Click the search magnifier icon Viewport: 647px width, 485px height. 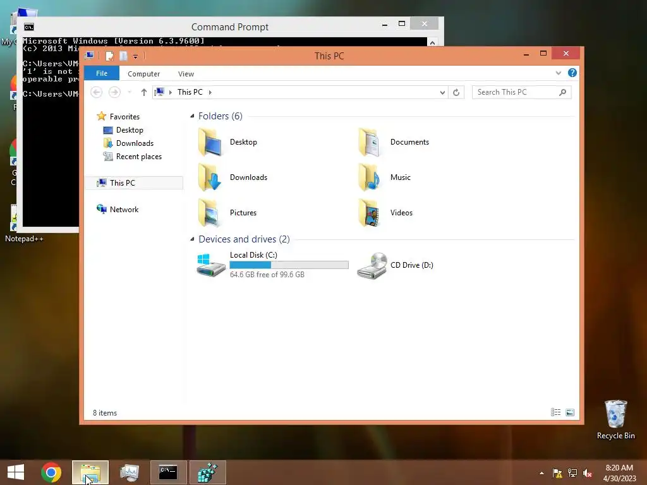point(562,92)
